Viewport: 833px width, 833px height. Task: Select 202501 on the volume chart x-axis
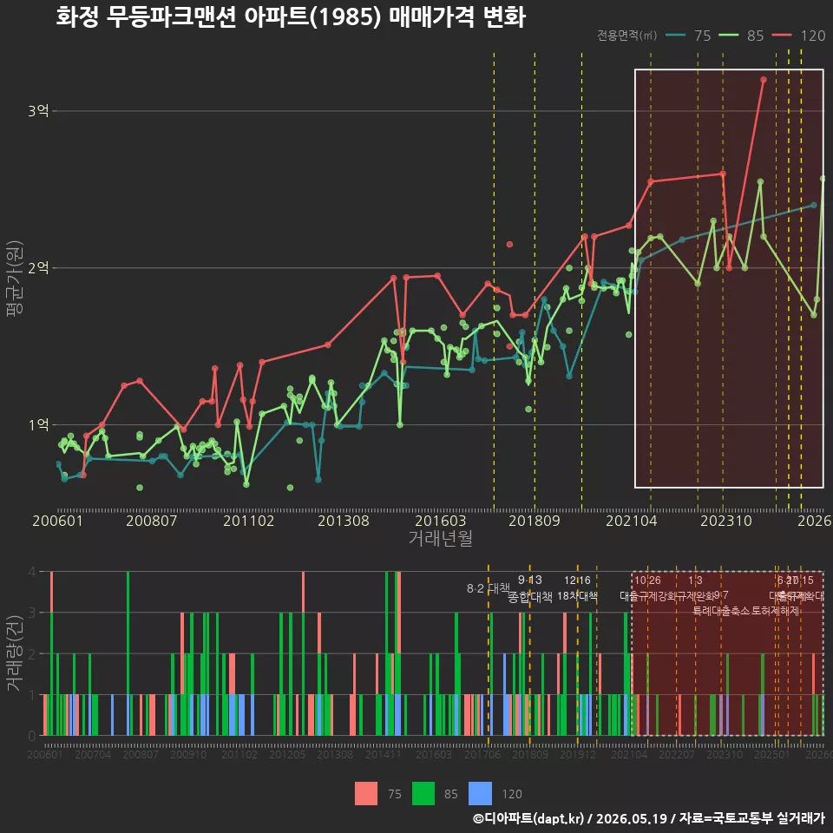click(772, 754)
